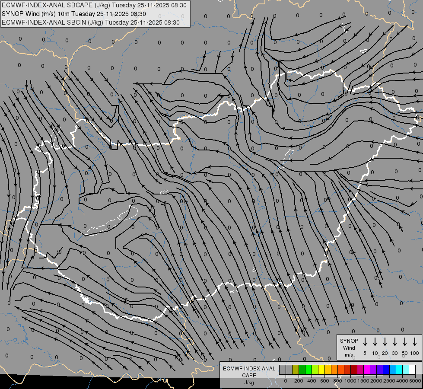Click the 100 m/s wind arrow in legend
423x389 pixels.
(x=415, y=342)
